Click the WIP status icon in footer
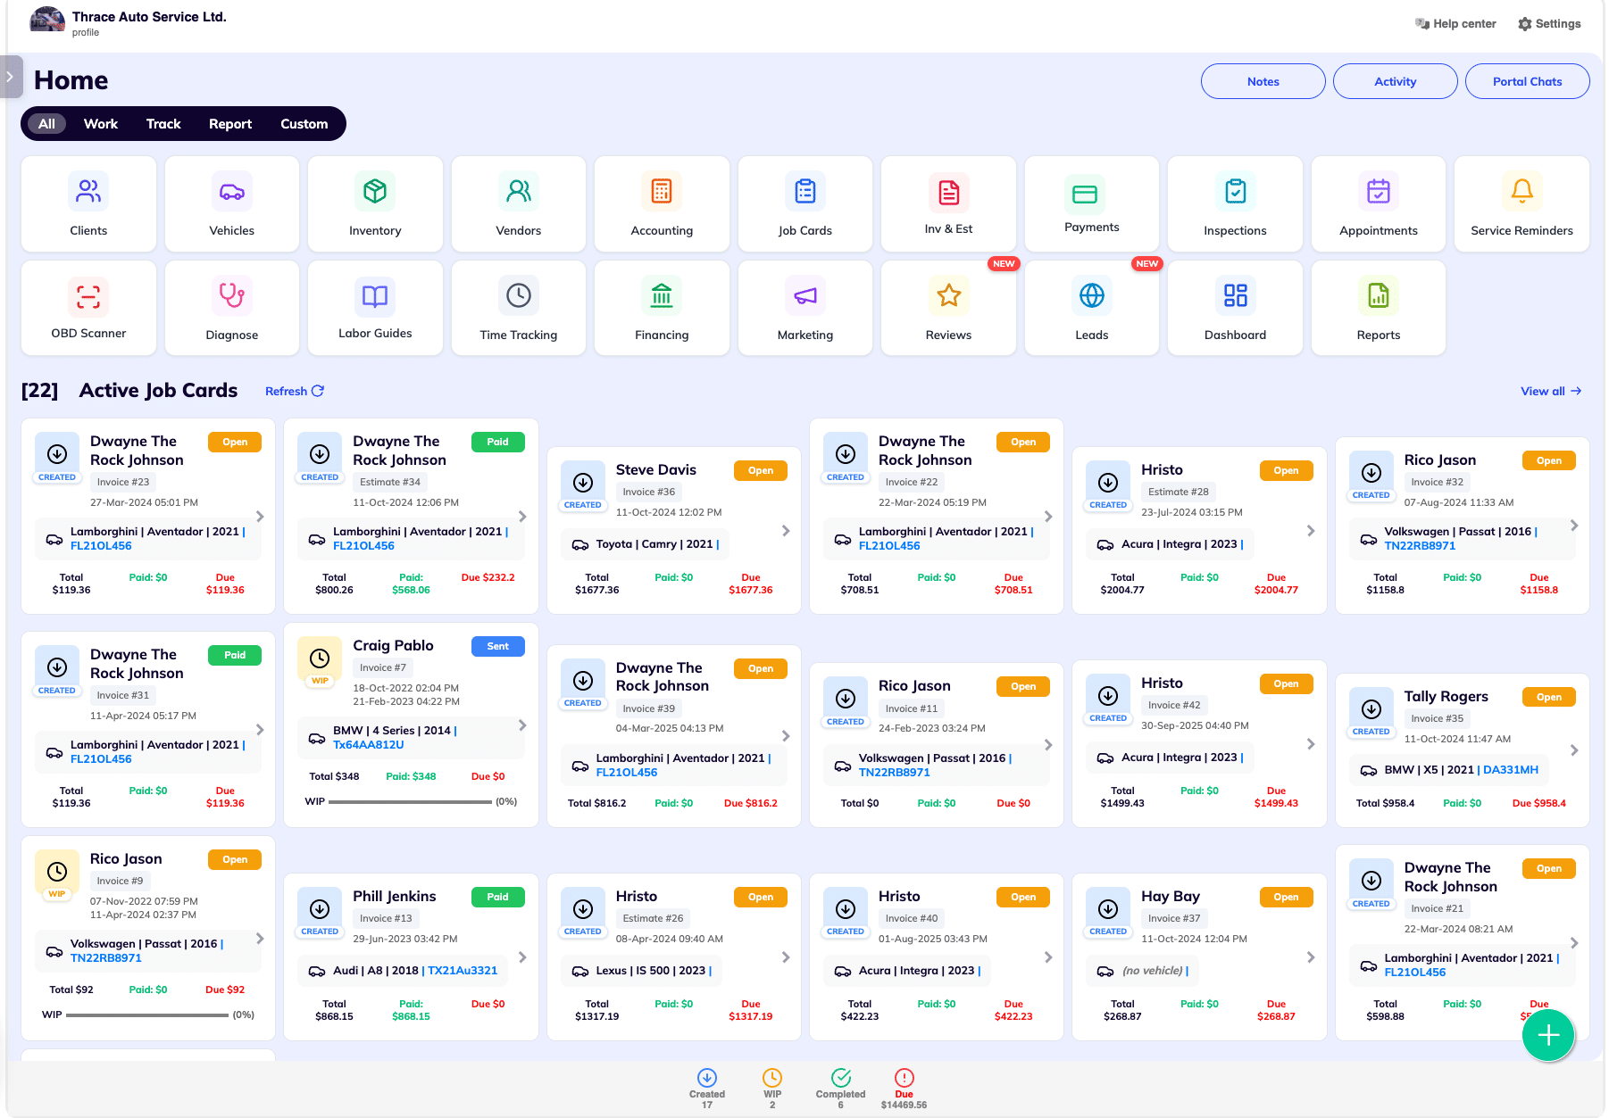 pos(772,1078)
